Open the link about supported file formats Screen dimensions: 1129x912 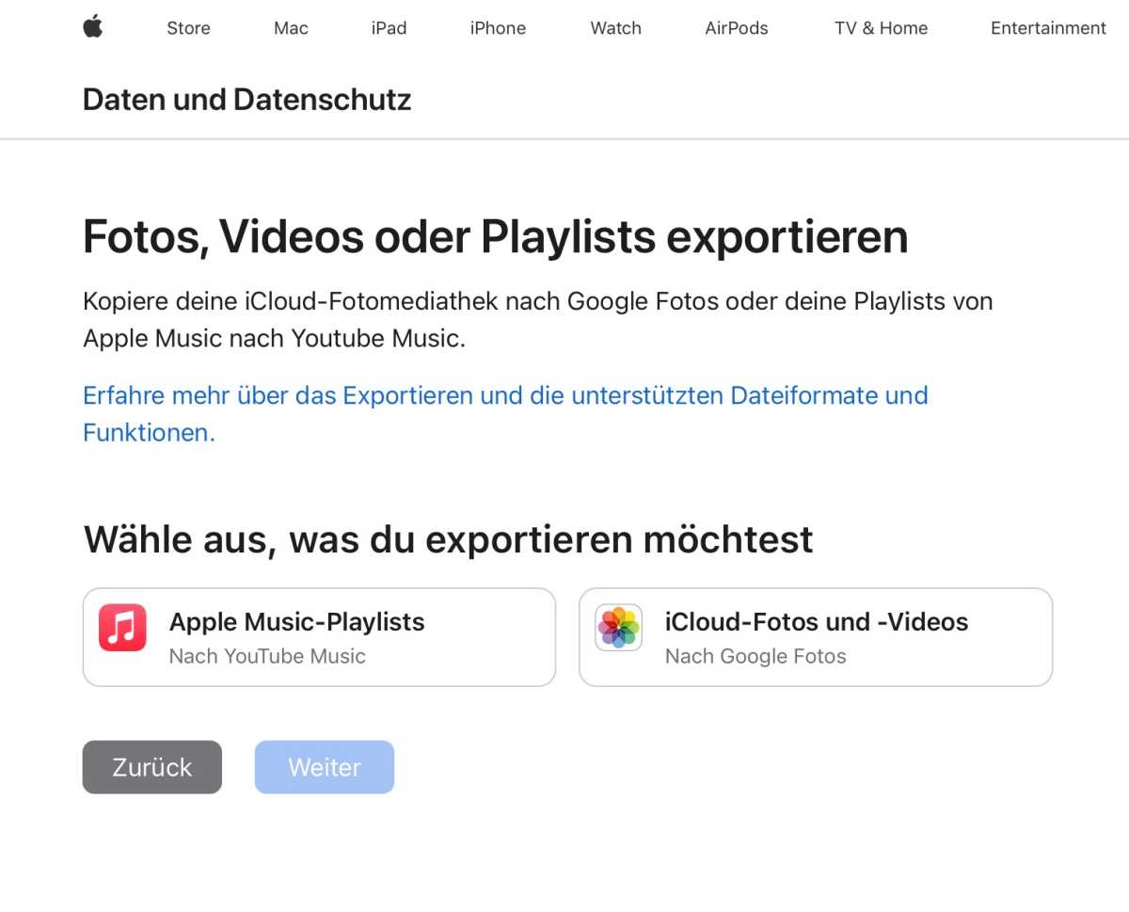coord(505,395)
